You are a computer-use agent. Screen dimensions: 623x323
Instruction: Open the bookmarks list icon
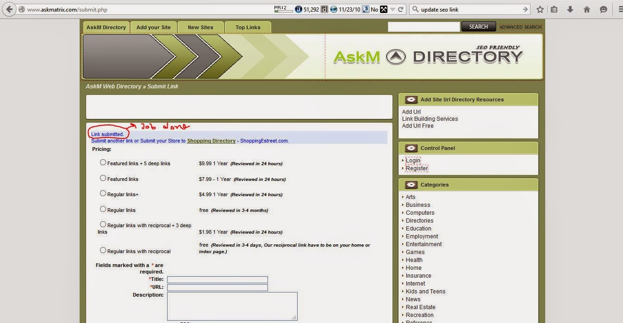(x=554, y=9)
